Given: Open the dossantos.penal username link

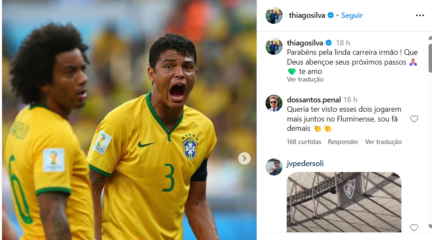Looking at the screenshot, I should pos(314,100).
